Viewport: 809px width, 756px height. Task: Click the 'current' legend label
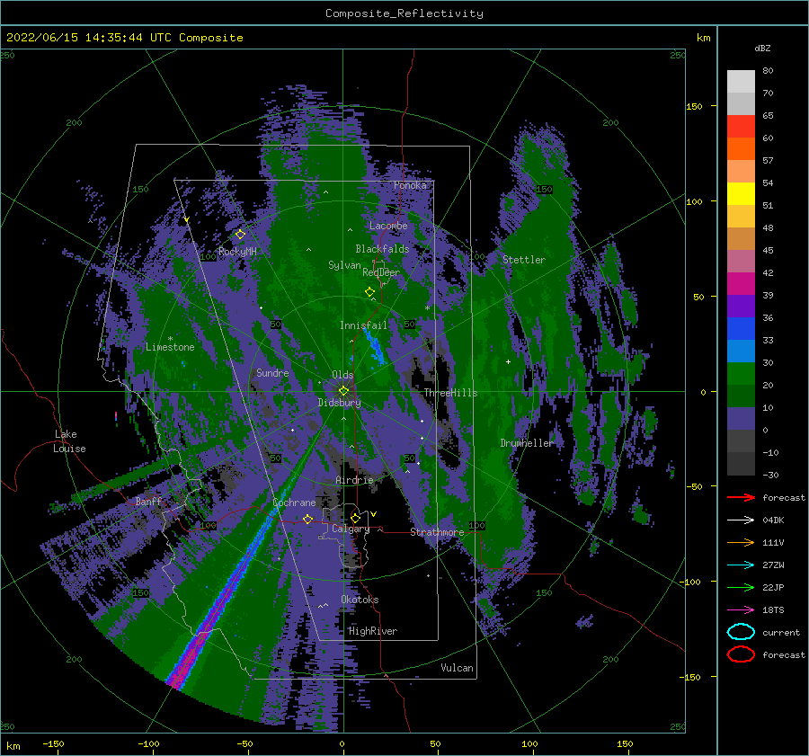click(x=780, y=632)
